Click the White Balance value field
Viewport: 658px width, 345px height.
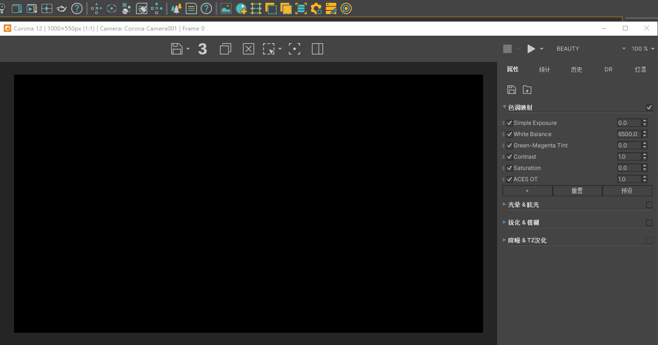[629, 134]
